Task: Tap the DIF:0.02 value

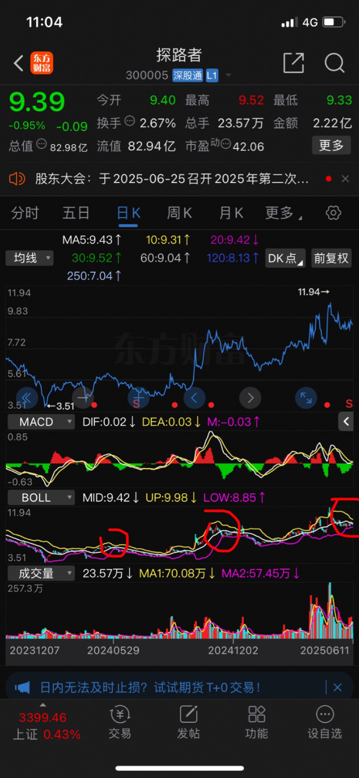Action: click(x=109, y=422)
